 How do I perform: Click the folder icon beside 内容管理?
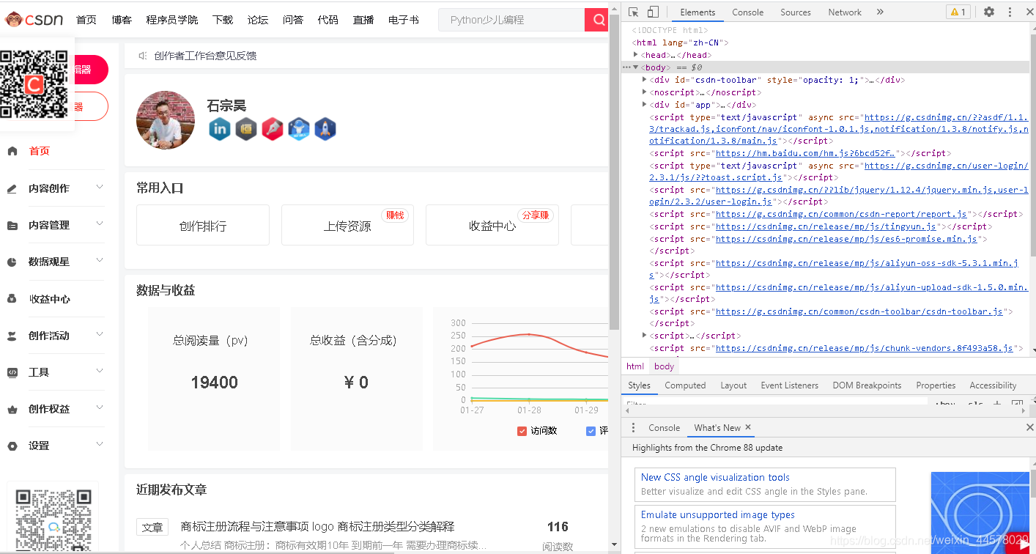point(12,225)
